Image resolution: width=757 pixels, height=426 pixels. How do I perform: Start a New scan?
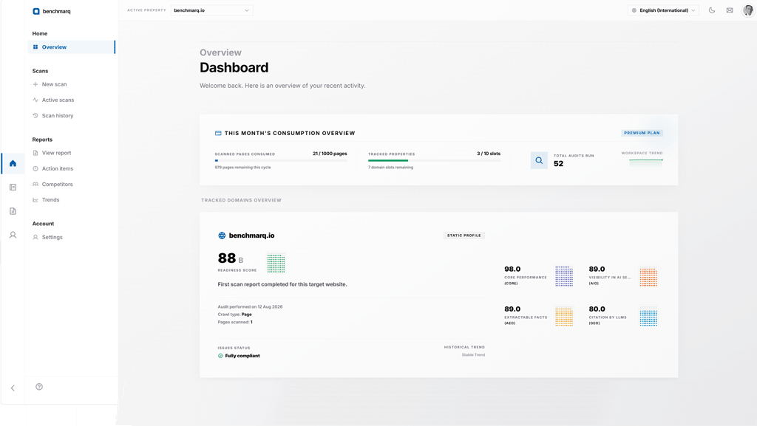[x=54, y=84]
